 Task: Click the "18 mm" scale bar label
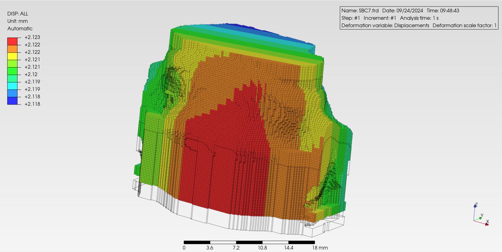[320, 248]
